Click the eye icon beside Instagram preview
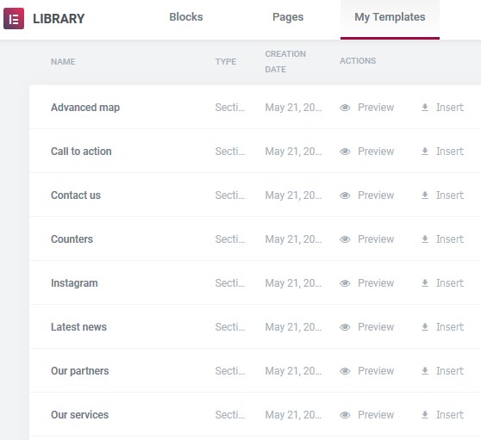 coord(345,283)
